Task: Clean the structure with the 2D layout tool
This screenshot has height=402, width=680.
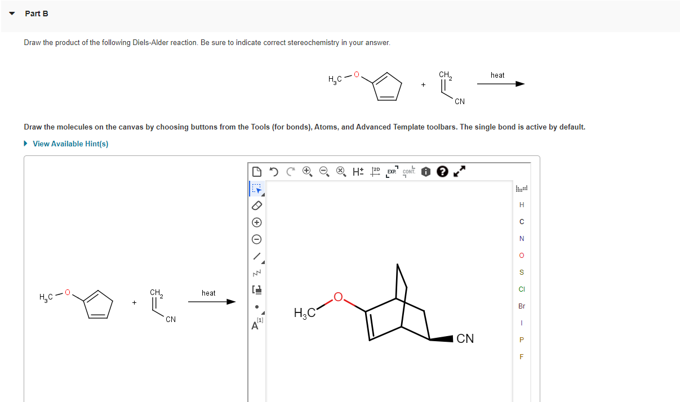Action: (x=375, y=172)
